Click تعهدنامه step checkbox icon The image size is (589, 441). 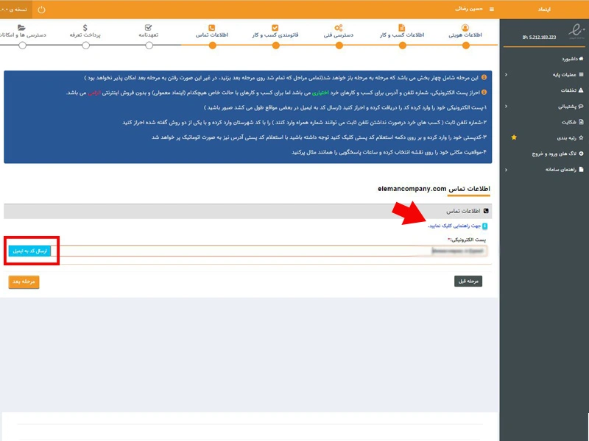[x=148, y=27]
